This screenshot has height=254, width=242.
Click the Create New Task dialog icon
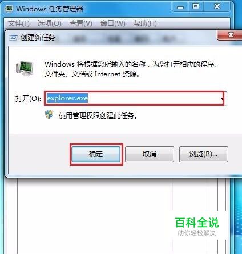pos(13,38)
